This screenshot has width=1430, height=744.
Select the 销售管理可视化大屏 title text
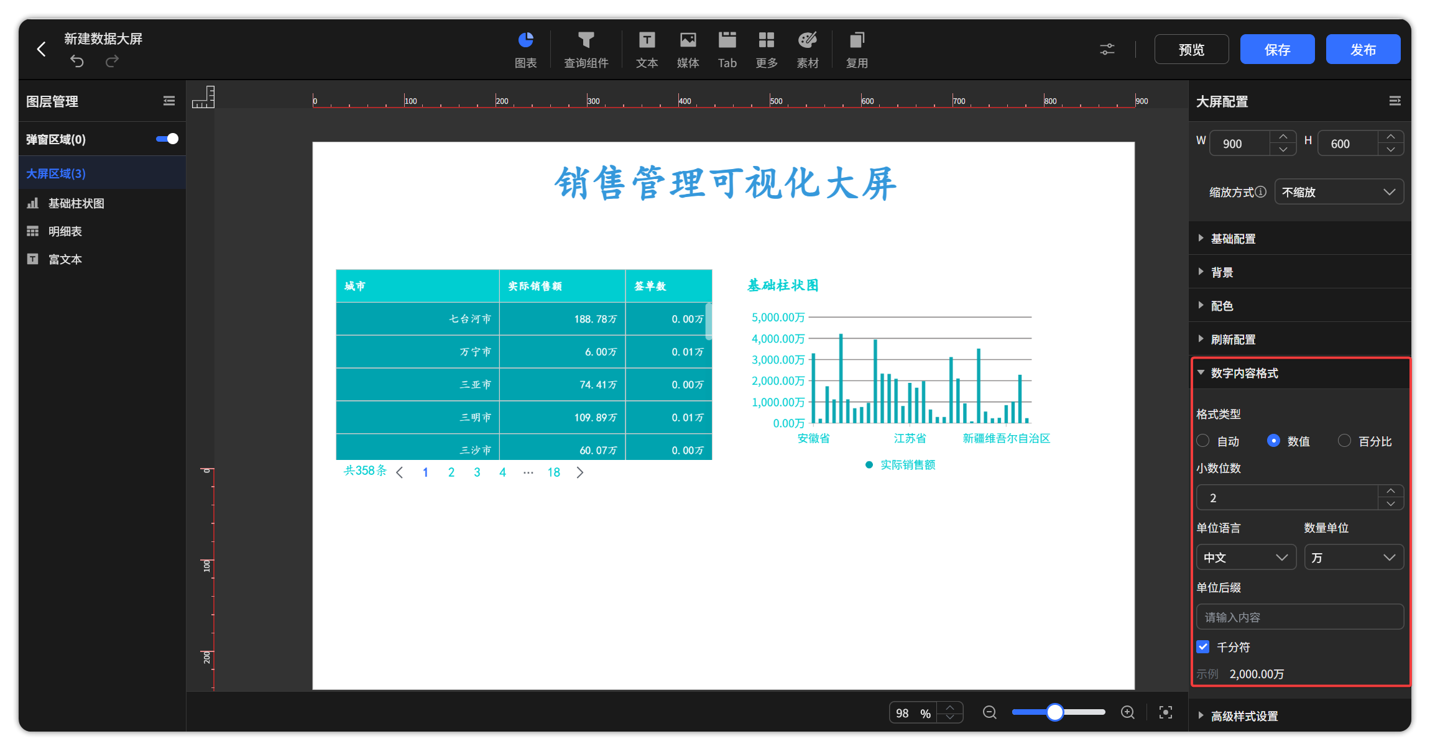click(725, 184)
